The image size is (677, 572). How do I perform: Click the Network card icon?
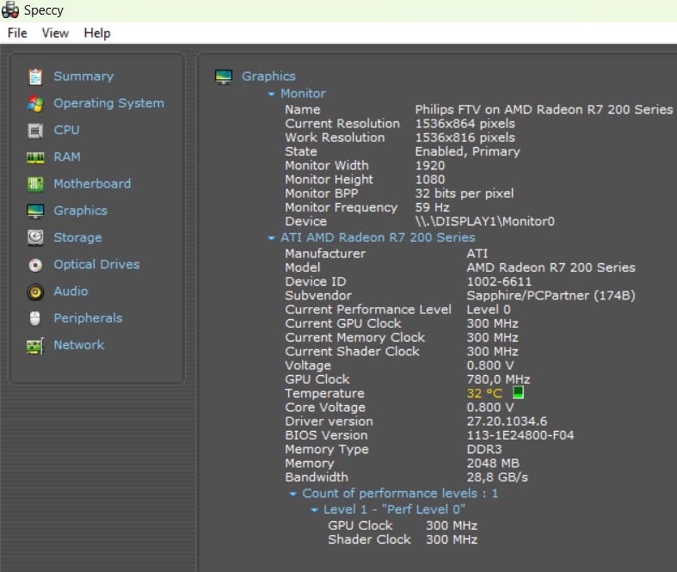pos(35,346)
